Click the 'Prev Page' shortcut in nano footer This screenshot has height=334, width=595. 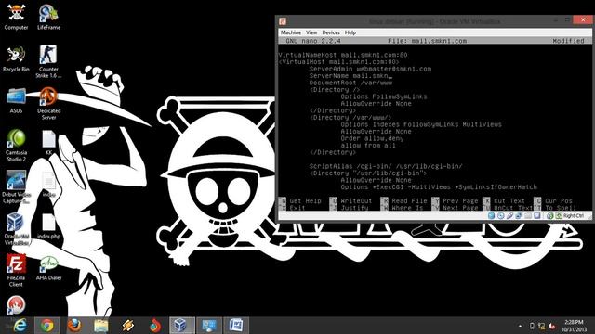[455, 201]
